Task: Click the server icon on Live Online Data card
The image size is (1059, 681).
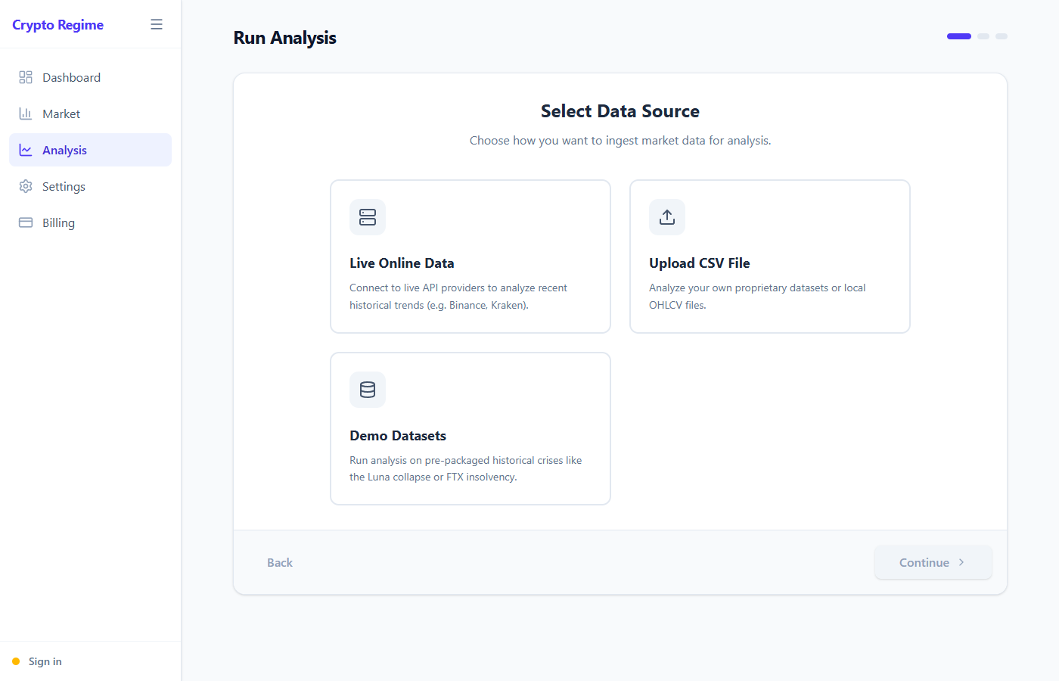Action: pos(368,217)
